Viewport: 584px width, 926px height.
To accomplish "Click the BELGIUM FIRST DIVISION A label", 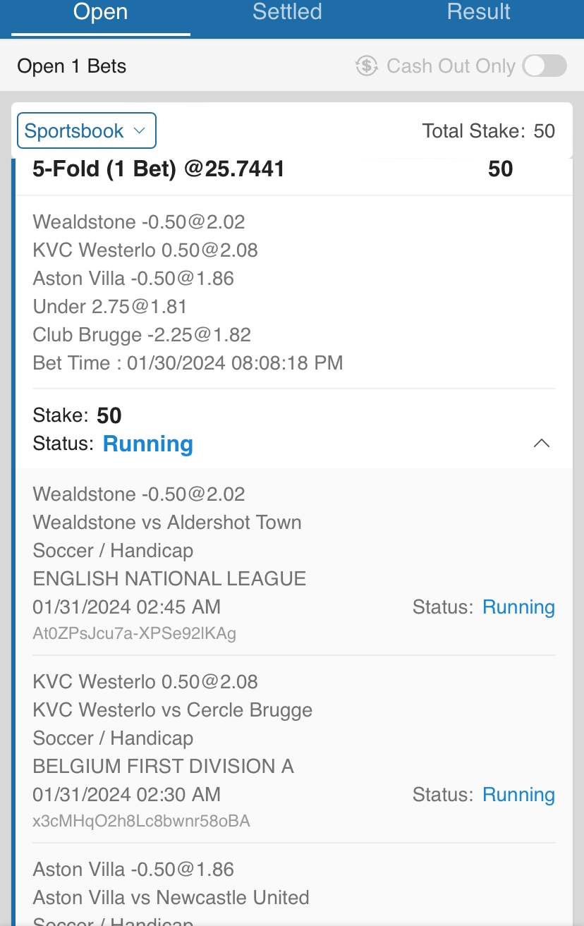I will click(164, 767).
